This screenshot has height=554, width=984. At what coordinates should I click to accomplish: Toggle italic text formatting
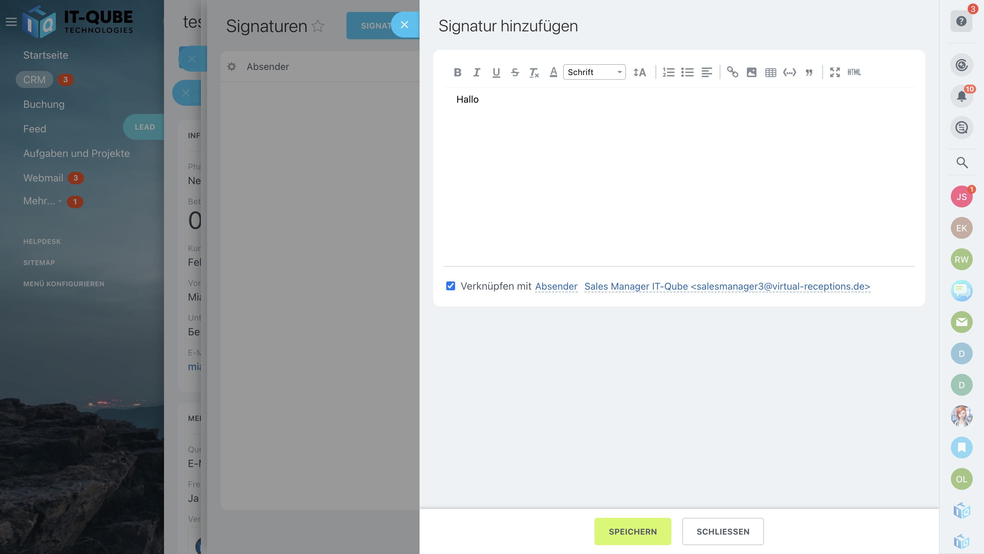click(476, 72)
